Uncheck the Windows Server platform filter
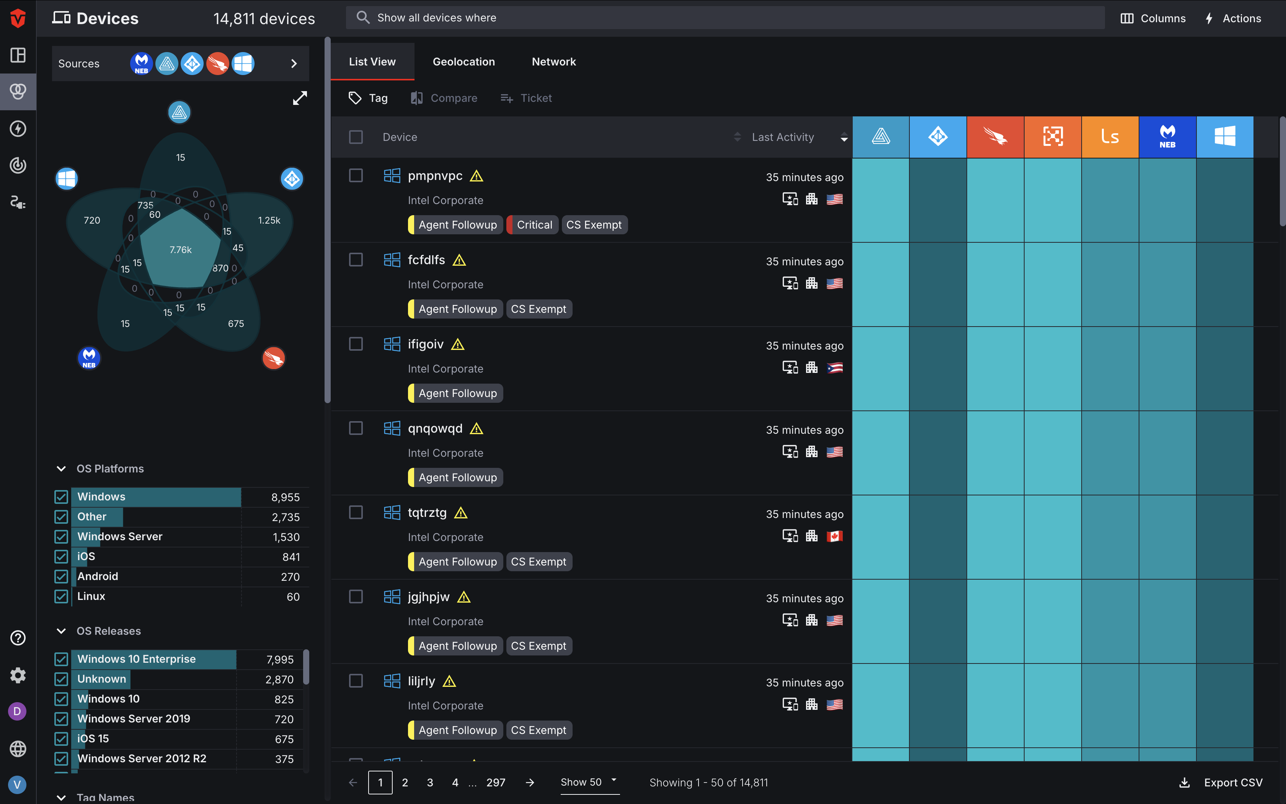The height and width of the screenshot is (804, 1286). [61, 536]
